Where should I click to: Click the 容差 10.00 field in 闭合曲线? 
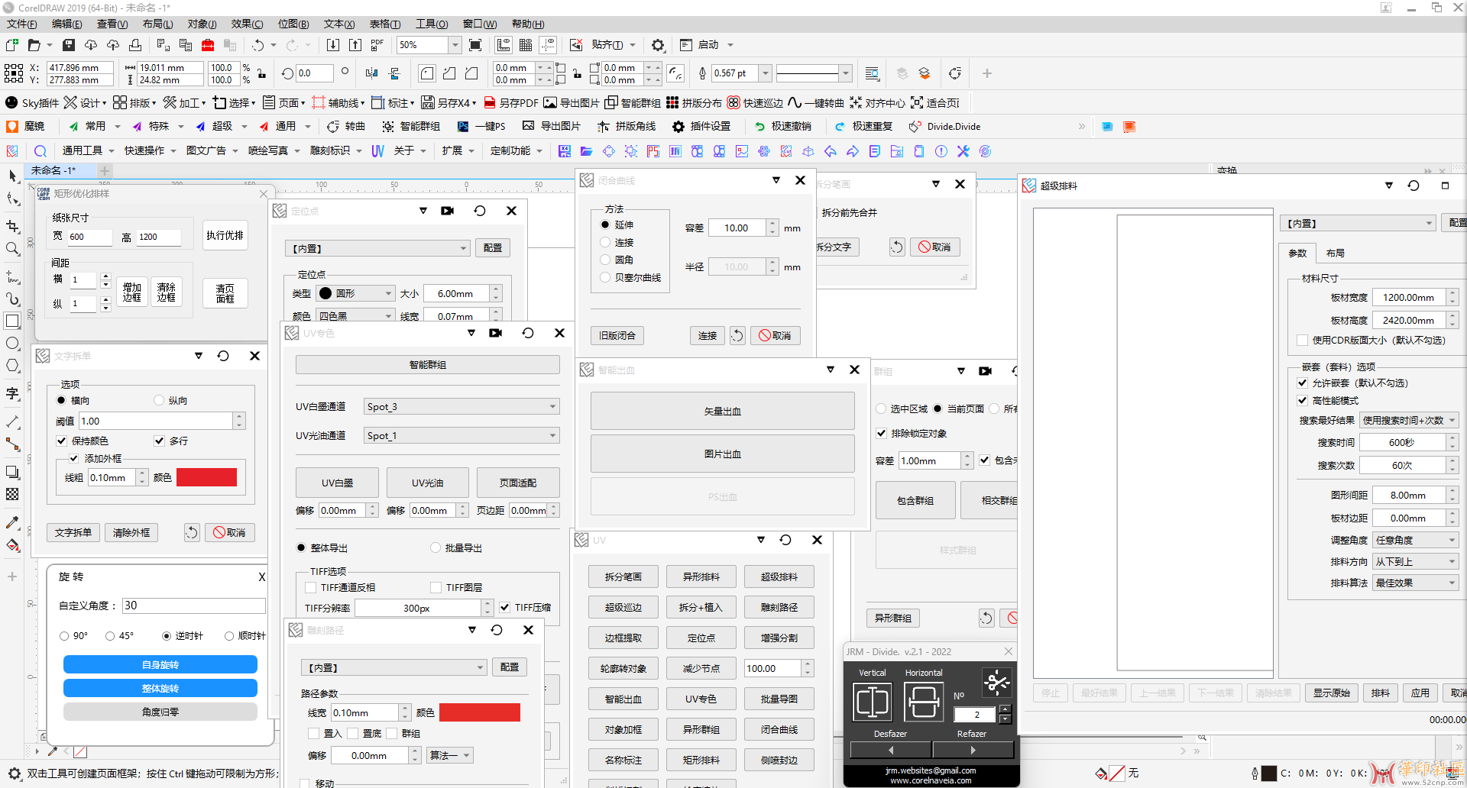737,228
